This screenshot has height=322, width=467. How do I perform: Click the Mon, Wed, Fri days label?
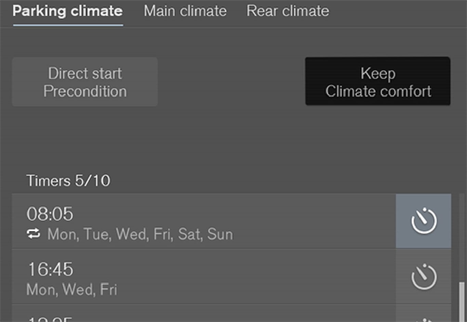72,290
